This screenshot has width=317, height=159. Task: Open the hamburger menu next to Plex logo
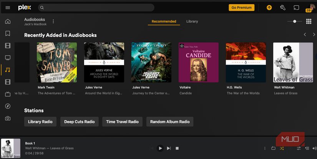8,8
